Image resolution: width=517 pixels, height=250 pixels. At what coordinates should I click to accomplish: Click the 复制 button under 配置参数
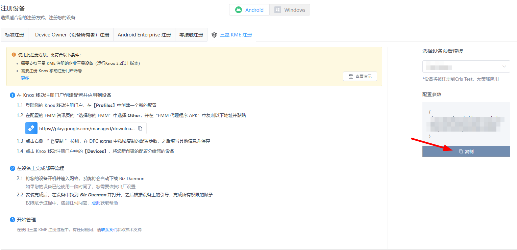tap(466, 151)
